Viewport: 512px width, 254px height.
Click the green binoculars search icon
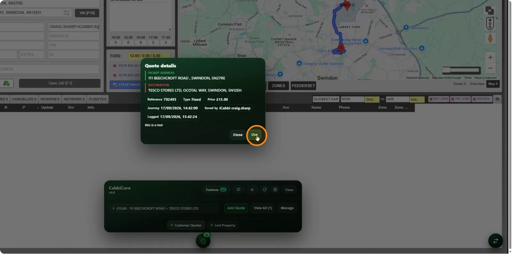point(6,83)
